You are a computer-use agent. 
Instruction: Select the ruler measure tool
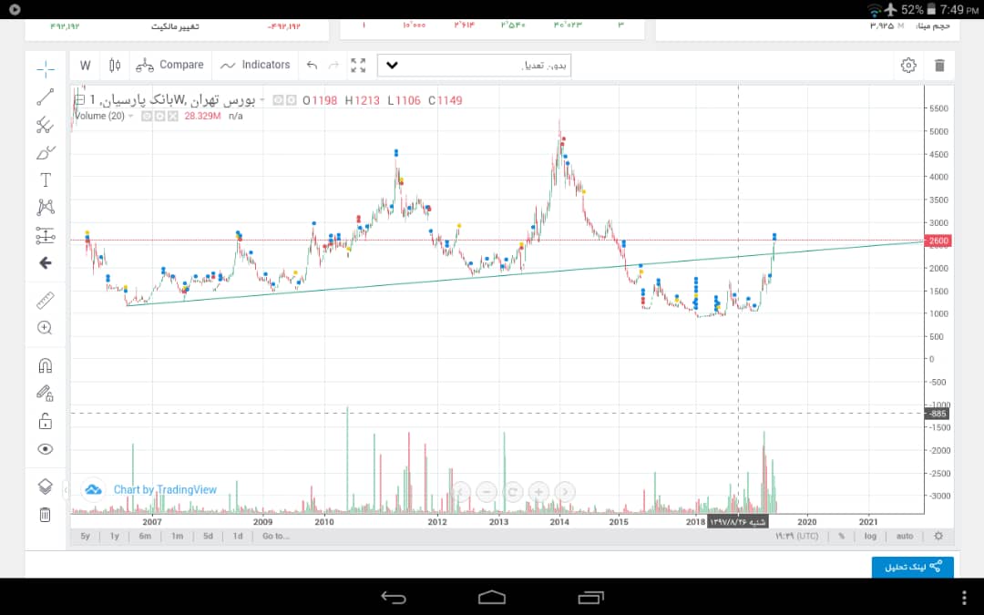(46, 301)
